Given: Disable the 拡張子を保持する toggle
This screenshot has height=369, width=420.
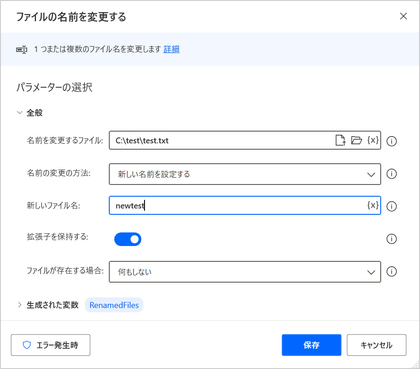Looking at the screenshot, I should pos(128,239).
